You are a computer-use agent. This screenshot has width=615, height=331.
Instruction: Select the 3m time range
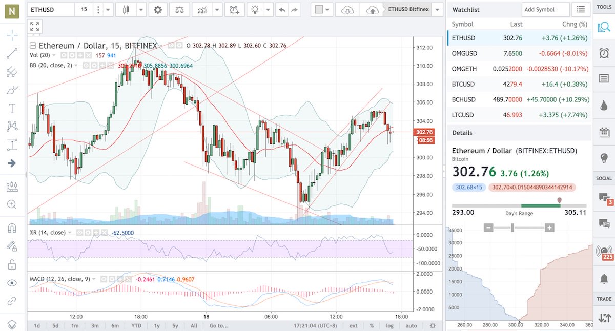pos(95,325)
